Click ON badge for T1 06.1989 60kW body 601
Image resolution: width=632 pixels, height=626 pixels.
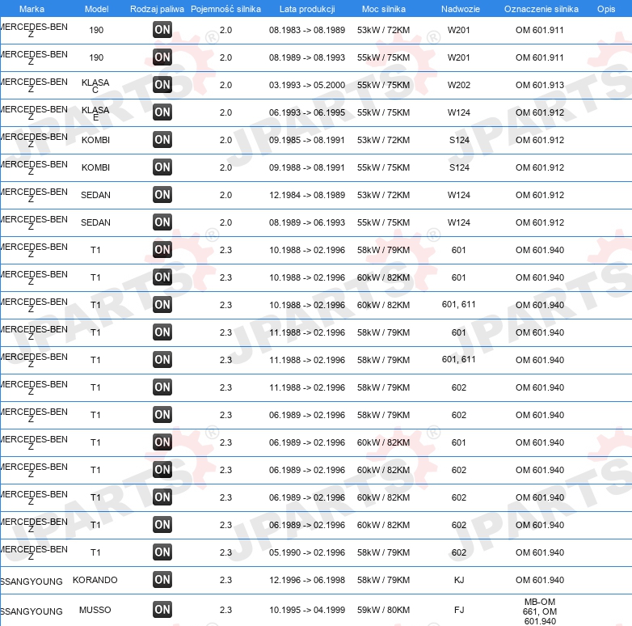coord(162,442)
